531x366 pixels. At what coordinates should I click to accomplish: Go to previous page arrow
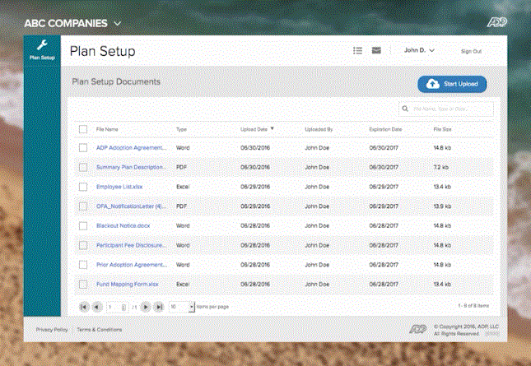[96, 306]
